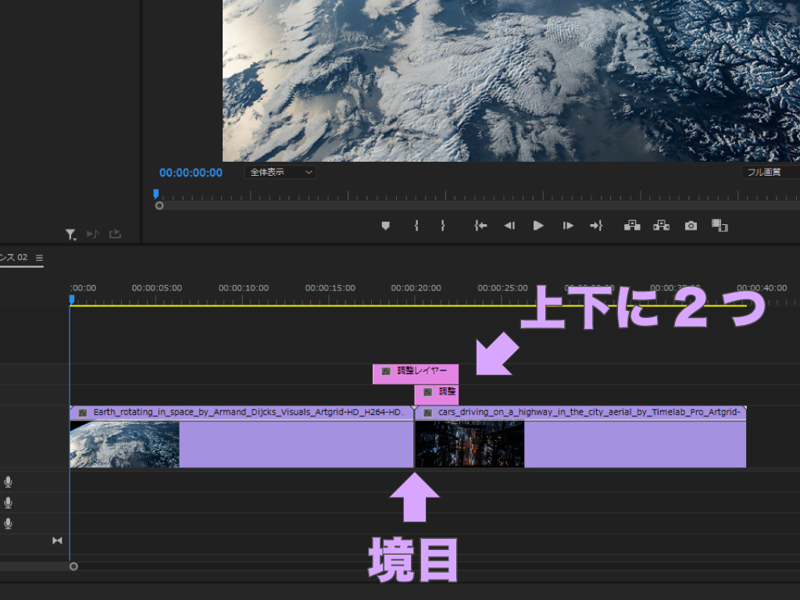Open the フル画質 playback resolution dropdown
This screenshot has width=800, height=600.
[x=769, y=172]
